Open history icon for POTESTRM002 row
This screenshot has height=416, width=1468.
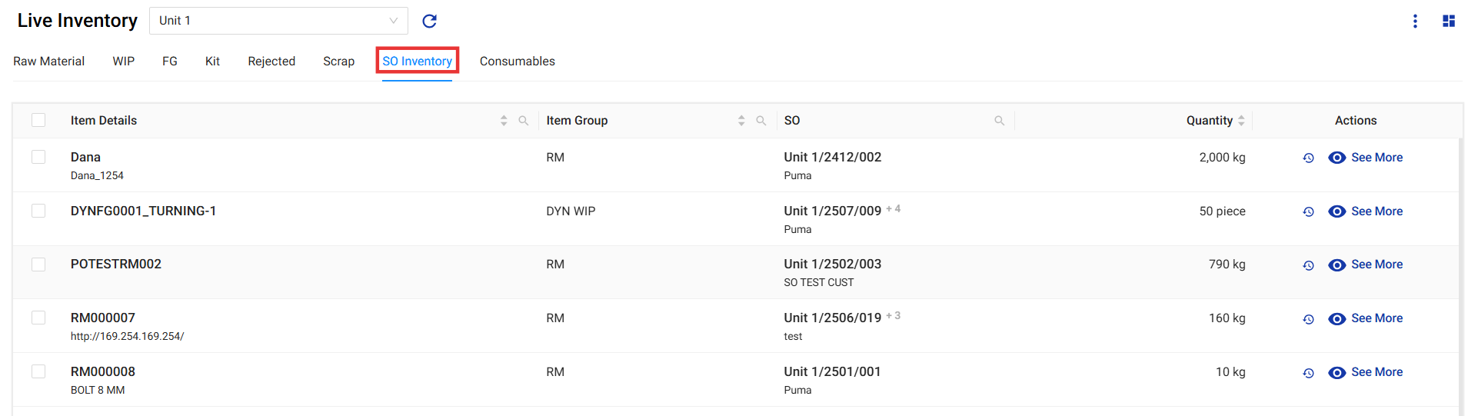tap(1308, 265)
